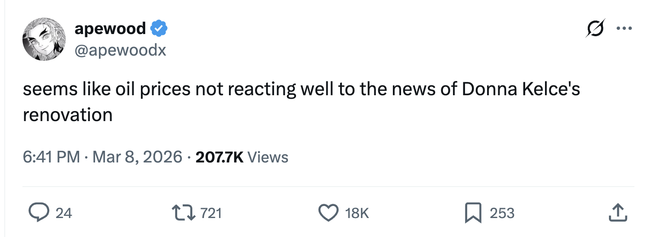Open the three-dot more options menu

click(x=624, y=29)
